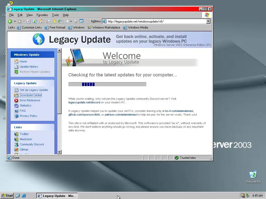
Task: Open the Favorites menu
Action: (42, 15)
